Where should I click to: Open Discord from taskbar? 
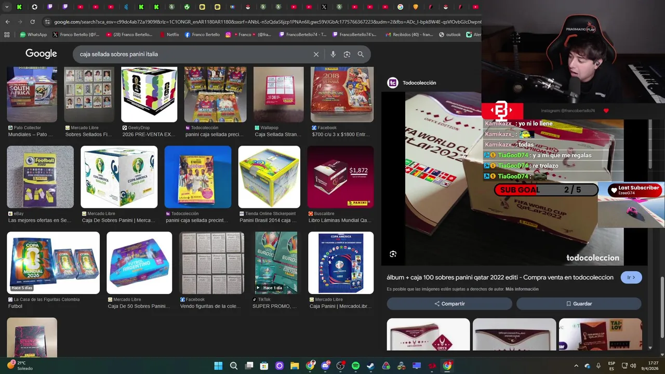[325, 366]
